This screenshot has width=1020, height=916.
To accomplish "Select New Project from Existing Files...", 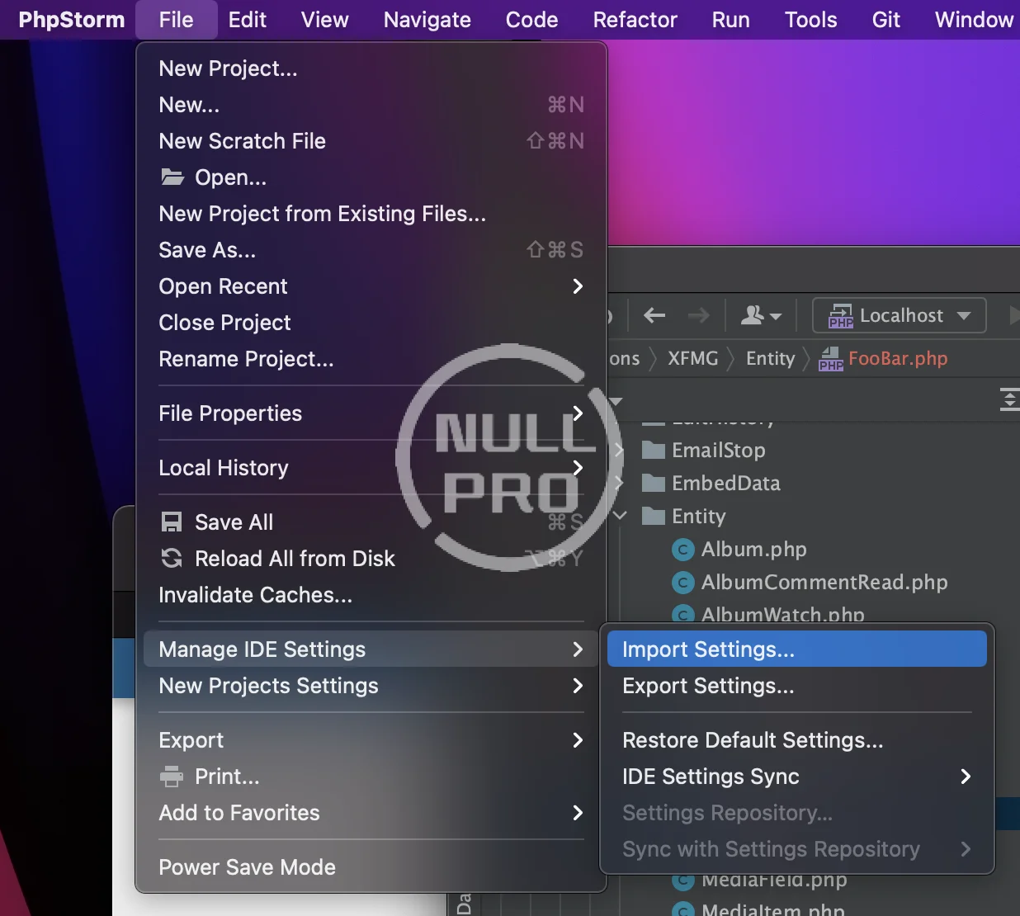I will (371, 214).
